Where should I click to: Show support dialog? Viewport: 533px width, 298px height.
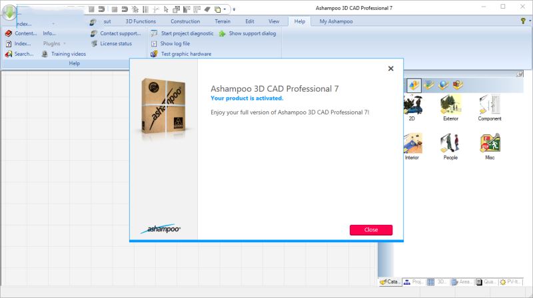(247, 33)
